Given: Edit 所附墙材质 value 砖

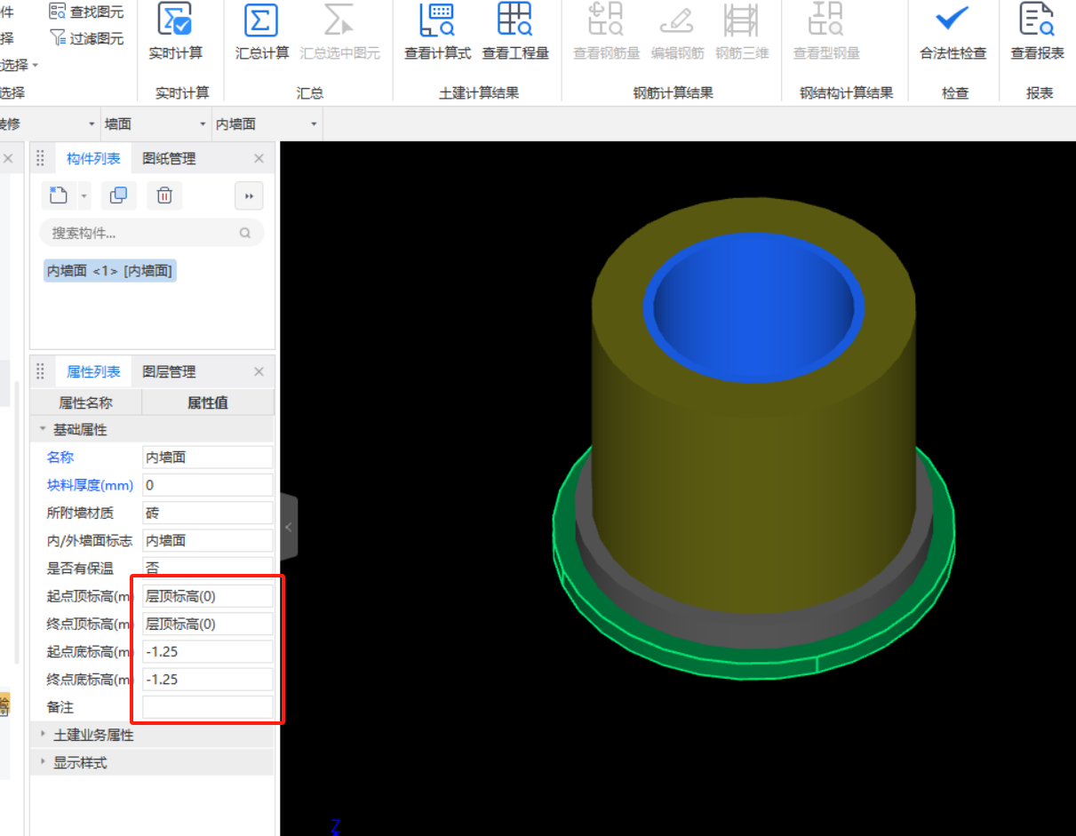Looking at the screenshot, I should [x=208, y=513].
